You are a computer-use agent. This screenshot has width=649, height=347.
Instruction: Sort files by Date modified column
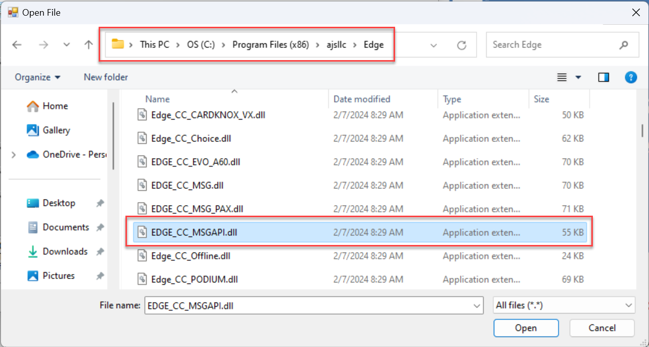pos(362,99)
